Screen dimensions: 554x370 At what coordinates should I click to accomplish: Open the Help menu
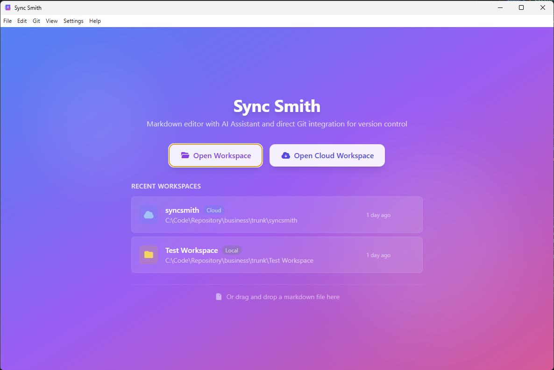point(95,21)
